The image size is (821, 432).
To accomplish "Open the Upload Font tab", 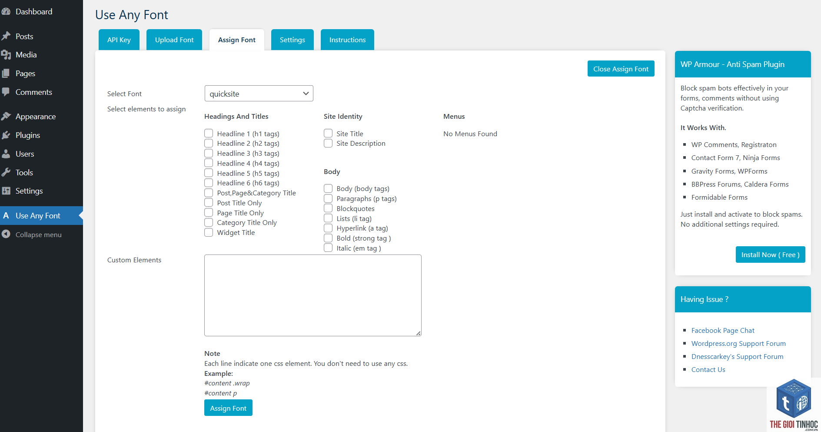I will tap(174, 40).
